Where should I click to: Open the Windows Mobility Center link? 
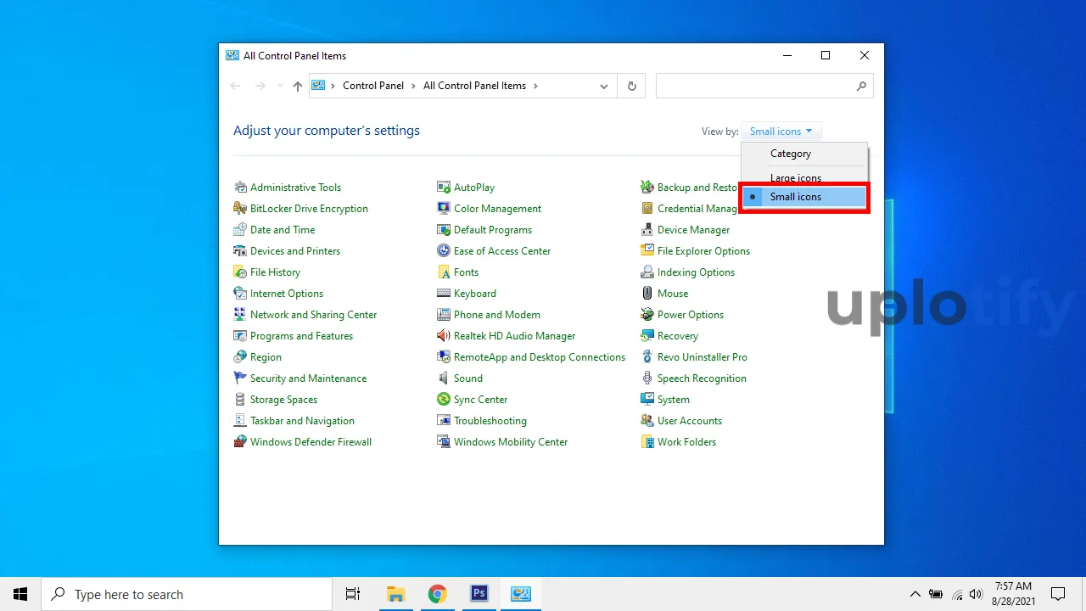(511, 442)
